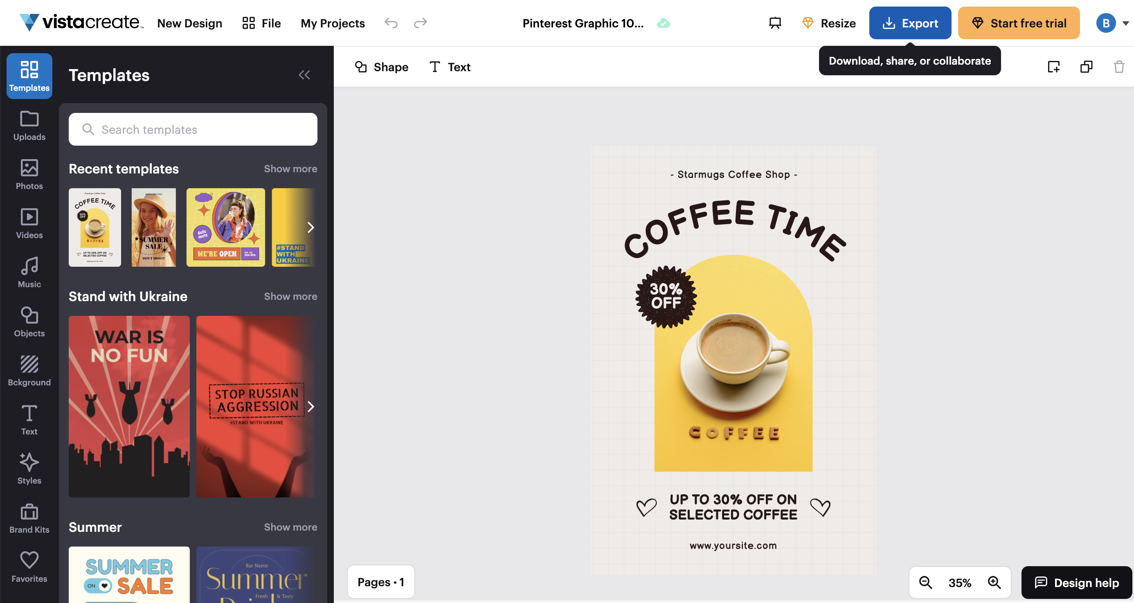The image size is (1134, 603).
Task: Click the add page icon
Action: click(x=1053, y=67)
